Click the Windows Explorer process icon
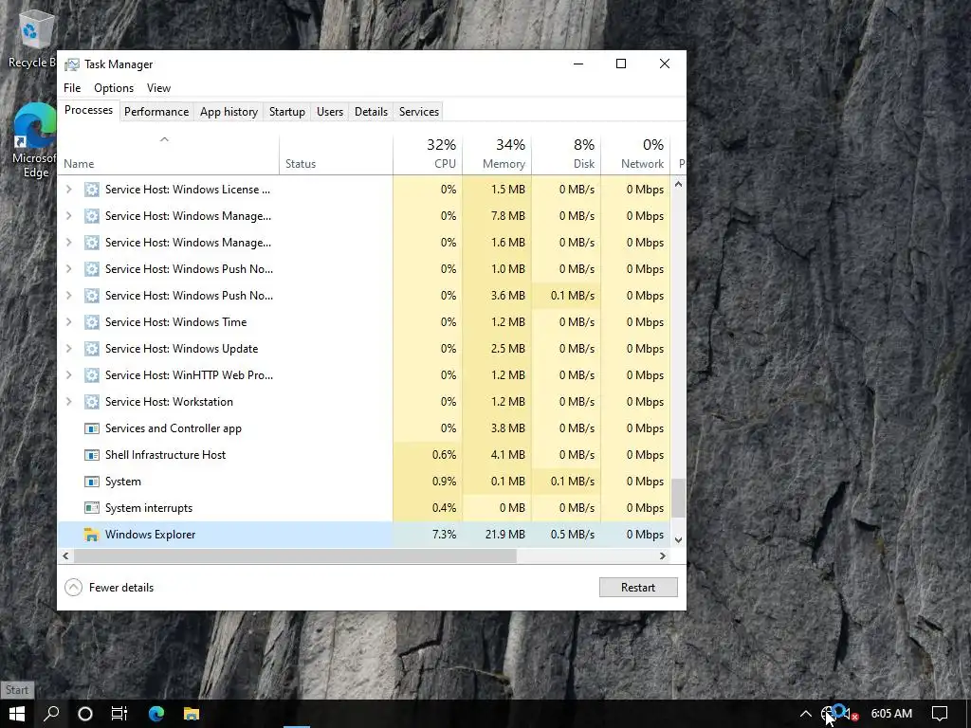Viewport: 971px width, 728px height. coord(92,535)
